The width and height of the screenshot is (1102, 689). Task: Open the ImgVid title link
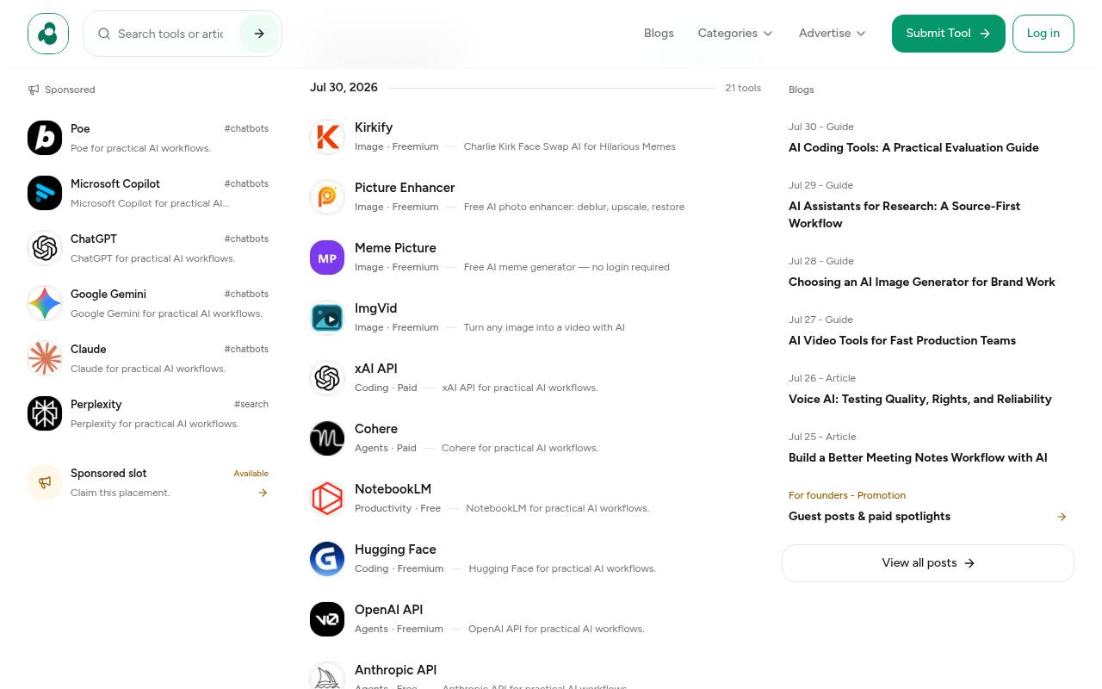(x=375, y=308)
